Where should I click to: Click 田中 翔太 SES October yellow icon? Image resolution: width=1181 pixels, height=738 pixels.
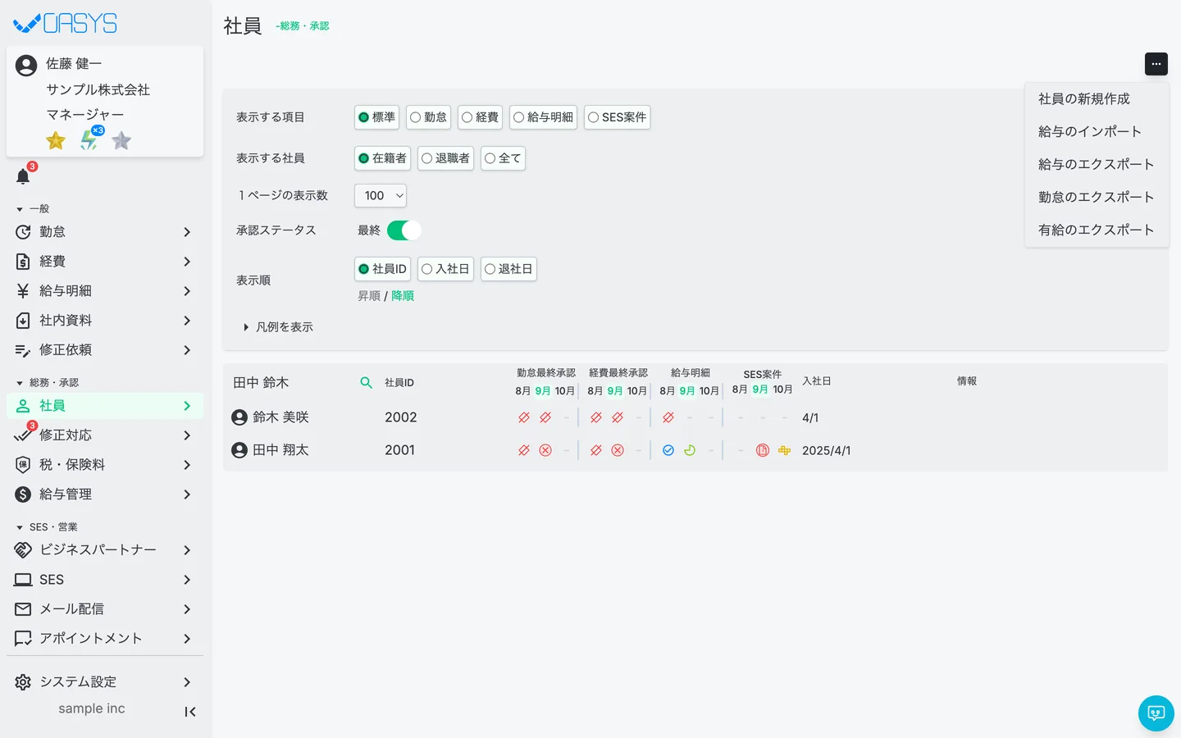[x=784, y=450]
